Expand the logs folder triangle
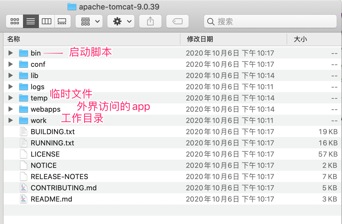Screen dimensions: 342x224 (11, 87)
